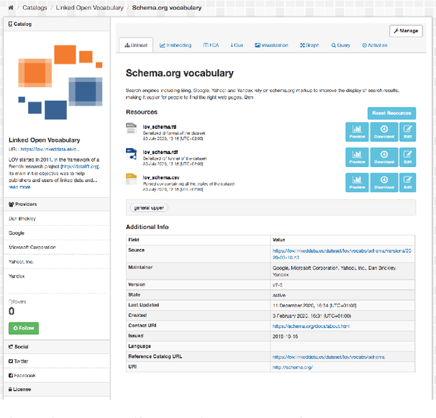The height and width of the screenshot is (418, 436).
Task: Follow the Linked Open Vocabulary catalog
Action: click(x=23, y=328)
